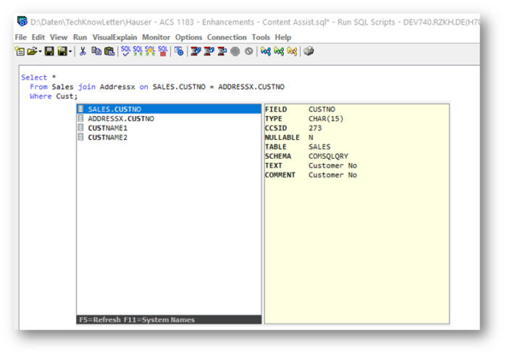Place cursor on the Select keyword in the editor
This screenshot has width=507, height=357.
pos(34,77)
